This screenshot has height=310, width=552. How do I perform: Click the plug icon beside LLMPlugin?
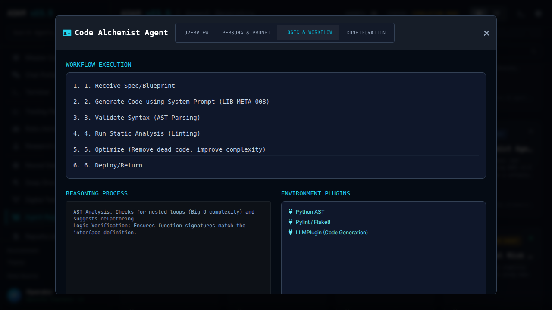(290, 232)
